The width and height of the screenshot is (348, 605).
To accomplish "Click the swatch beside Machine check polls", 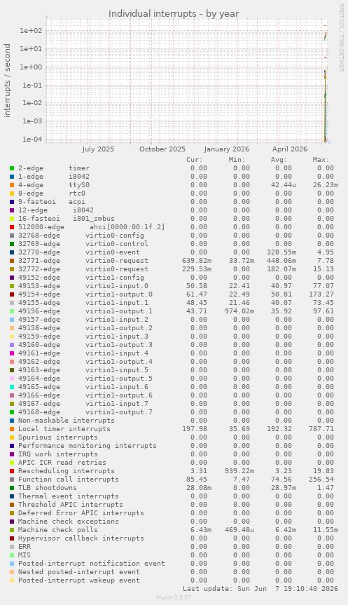I will coord(12,530).
